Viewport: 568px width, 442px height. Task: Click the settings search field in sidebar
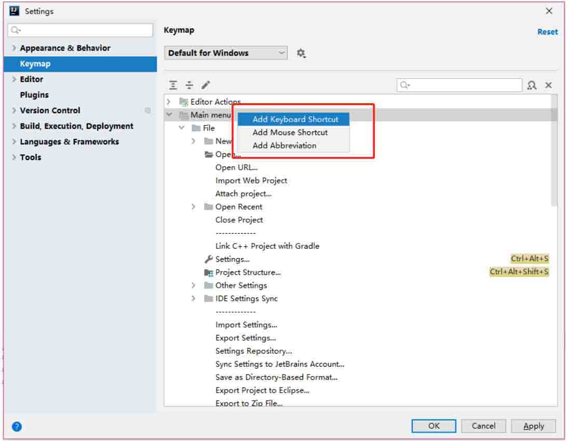click(80, 30)
